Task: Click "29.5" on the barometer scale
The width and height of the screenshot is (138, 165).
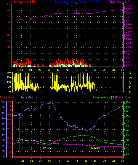Action: coord(128,39)
